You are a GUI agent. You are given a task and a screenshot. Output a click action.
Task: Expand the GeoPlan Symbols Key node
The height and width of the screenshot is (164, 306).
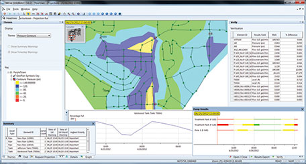tap(11, 76)
